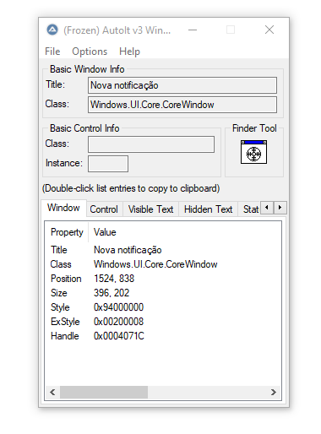Close the AutoIt Window Info window

[x=269, y=30]
